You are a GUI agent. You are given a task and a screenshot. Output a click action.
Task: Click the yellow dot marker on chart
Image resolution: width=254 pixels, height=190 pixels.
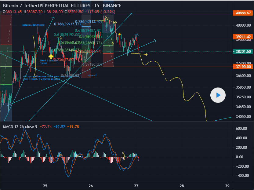click(x=119, y=34)
